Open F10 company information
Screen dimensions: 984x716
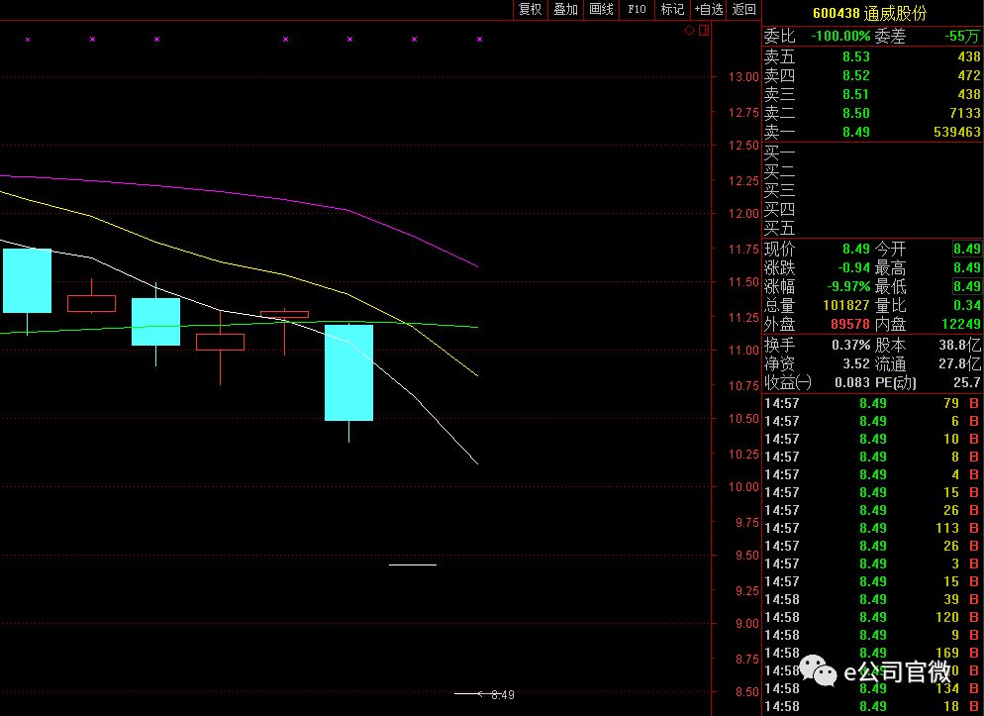(637, 9)
